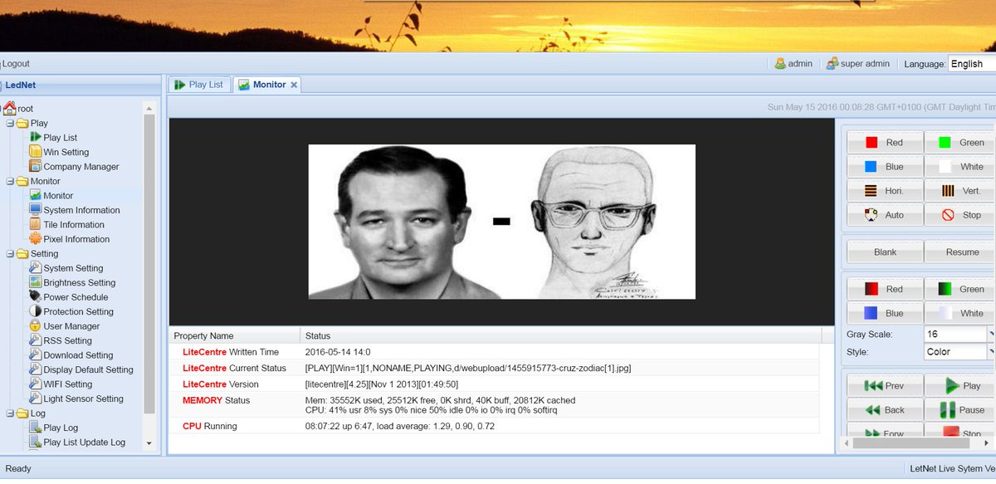Close the Monitor tab

point(294,85)
